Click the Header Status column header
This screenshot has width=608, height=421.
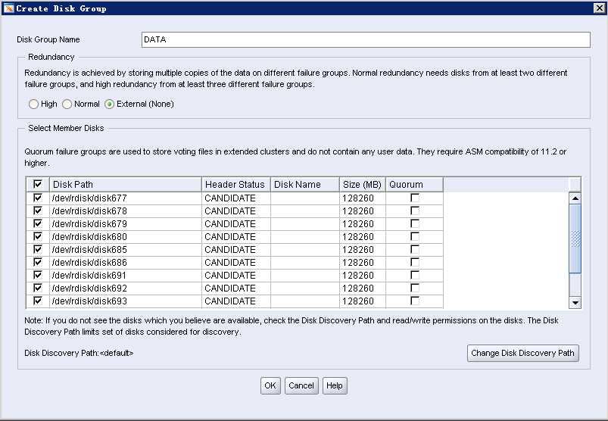[x=236, y=185]
